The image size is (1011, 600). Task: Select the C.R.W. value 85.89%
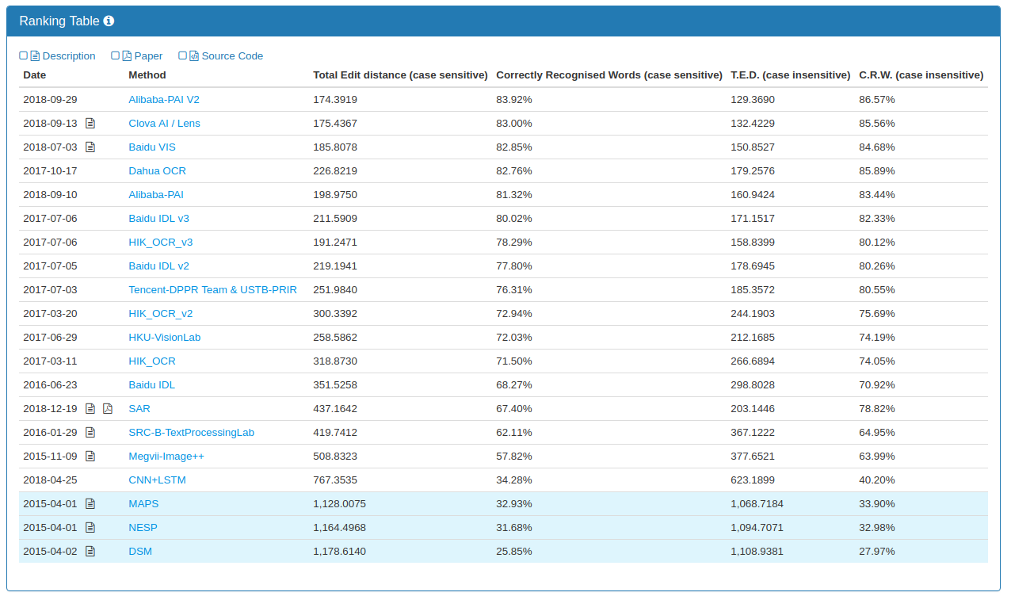click(877, 170)
